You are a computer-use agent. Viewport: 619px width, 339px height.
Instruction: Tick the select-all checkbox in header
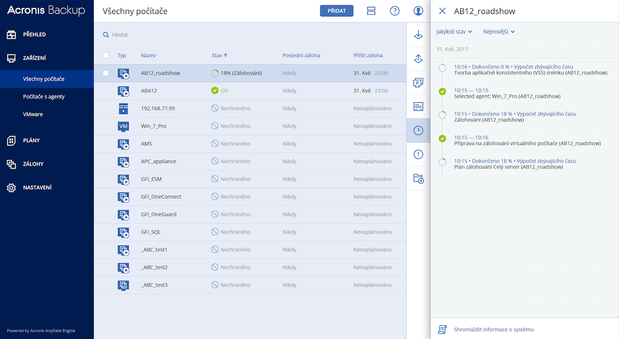(106, 56)
